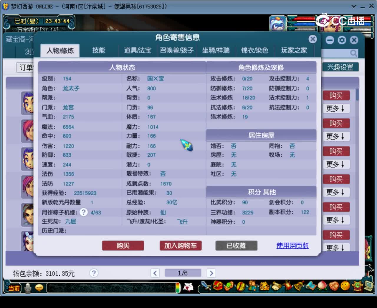Open the red treasure chest inventory icon
This screenshot has width=377, height=308.
(218, 286)
